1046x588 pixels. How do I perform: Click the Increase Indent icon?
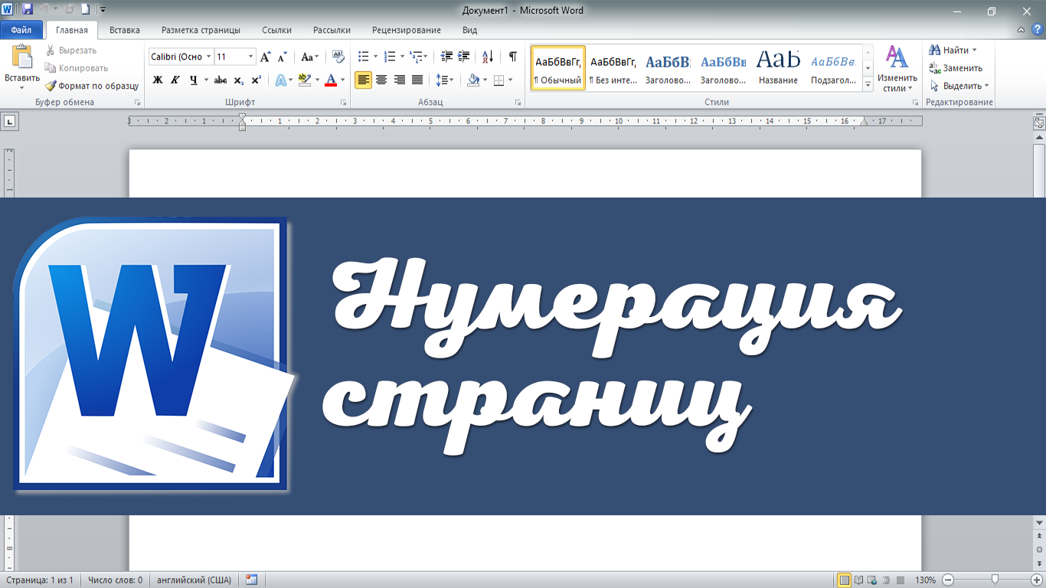[x=464, y=57]
